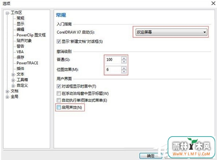The width and height of the screenshot is (217, 160).
Task: Enable 自动执行单项弹出式菜单 checkbox
Action: pos(59,100)
